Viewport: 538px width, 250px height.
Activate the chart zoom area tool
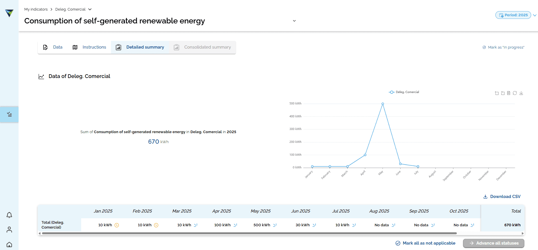point(497,93)
